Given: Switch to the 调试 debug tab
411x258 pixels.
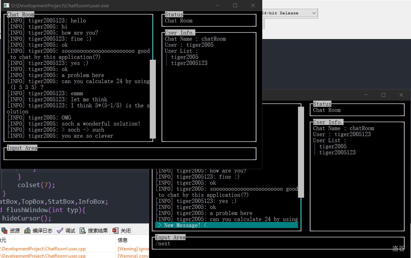Looking at the screenshot, I should [x=66, y=231].
